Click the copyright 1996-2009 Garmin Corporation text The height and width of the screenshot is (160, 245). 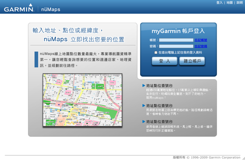coord(207,157)
